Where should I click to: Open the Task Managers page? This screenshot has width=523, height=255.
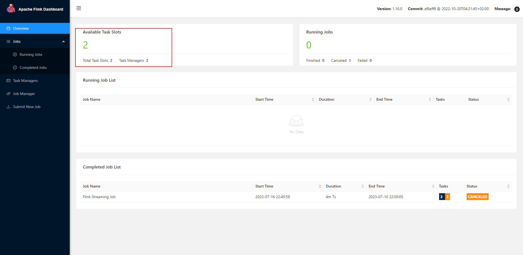coord(35,81)
